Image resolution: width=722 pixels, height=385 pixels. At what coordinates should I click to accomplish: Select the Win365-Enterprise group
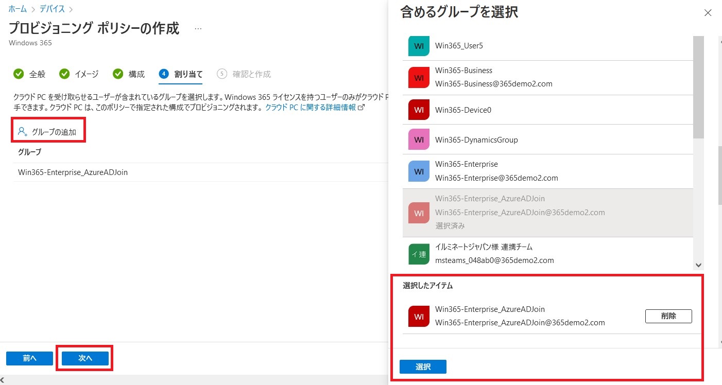(548, 171)
